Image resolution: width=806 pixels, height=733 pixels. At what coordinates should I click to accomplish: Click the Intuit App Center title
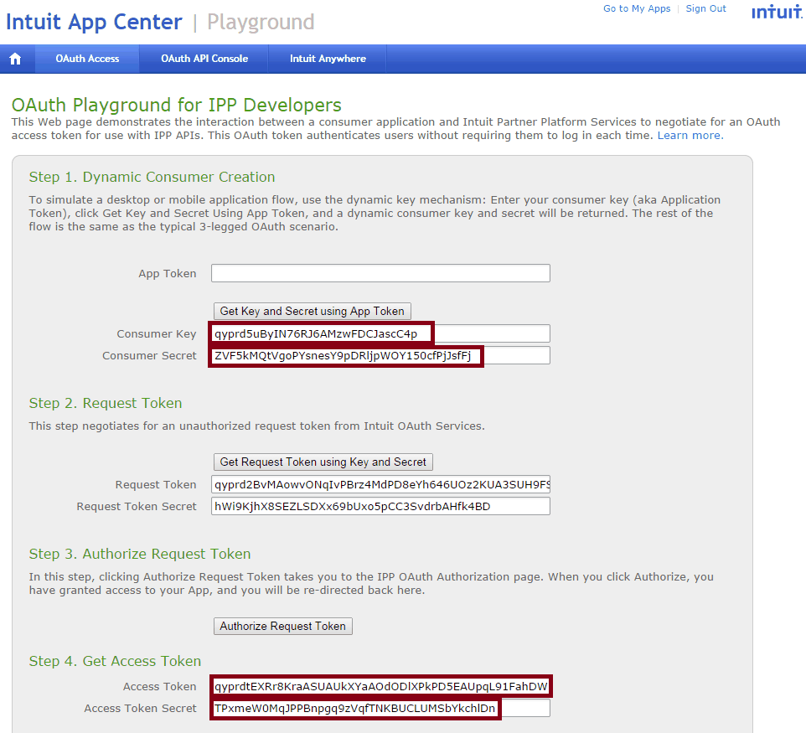[x=94, y=22]
